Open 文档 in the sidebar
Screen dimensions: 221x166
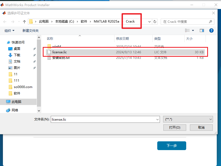17,62
